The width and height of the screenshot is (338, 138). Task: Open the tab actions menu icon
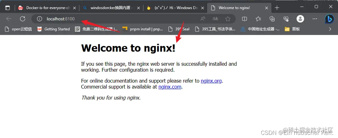8,8
